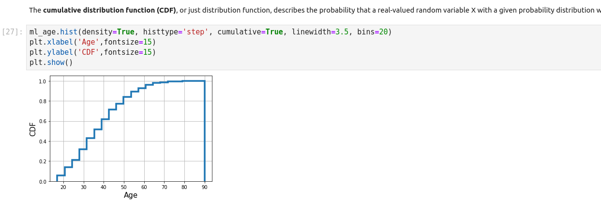Click the 0.6 tick label on the y-axis
The image size is (601, 205).
point(43,121)
